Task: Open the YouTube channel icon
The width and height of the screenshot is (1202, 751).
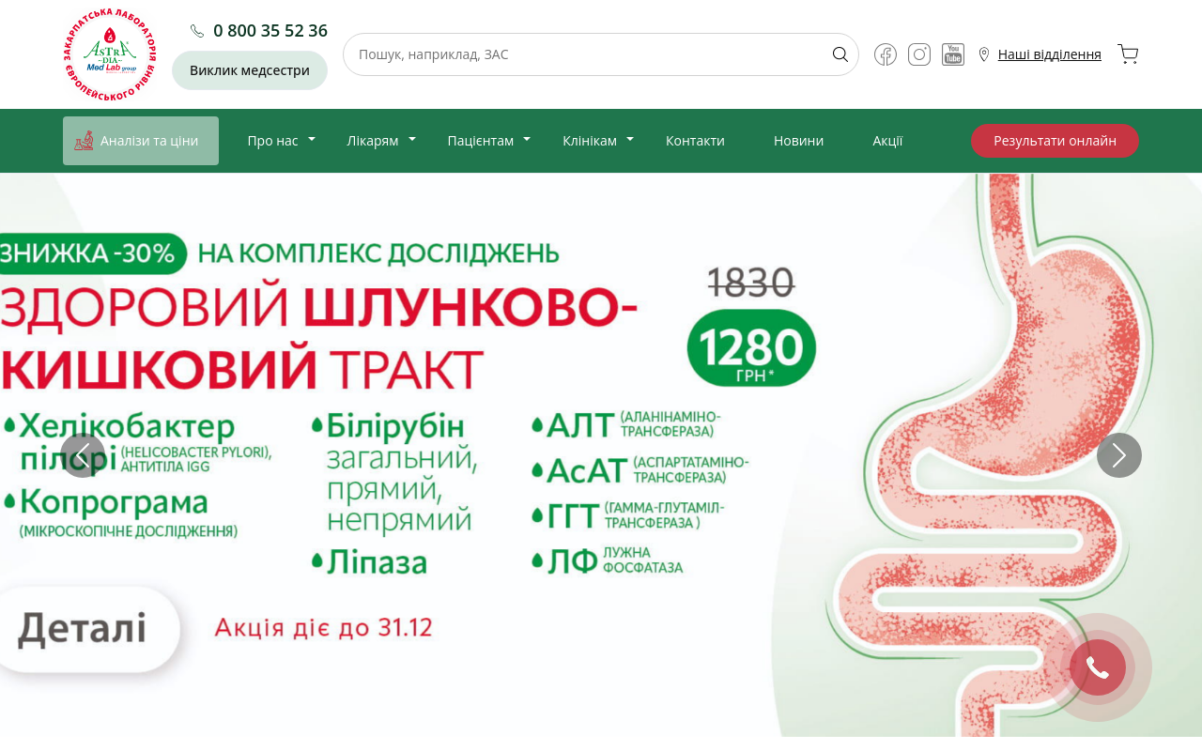Action: point(953,54)
